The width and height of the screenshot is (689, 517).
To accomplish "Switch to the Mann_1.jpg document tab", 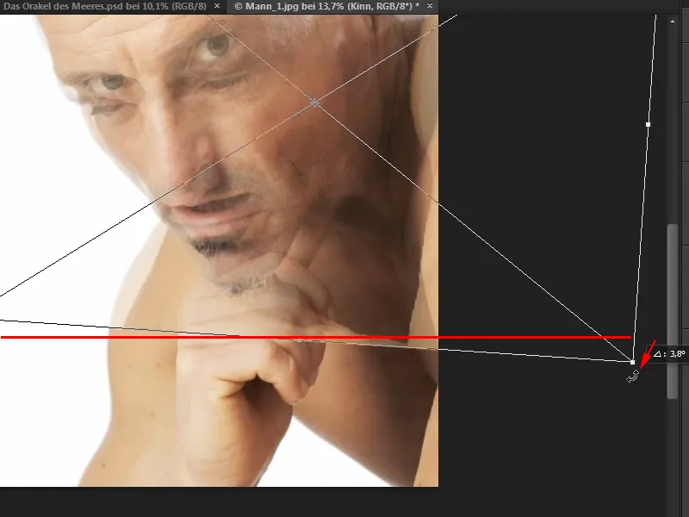I will (326, 6).
